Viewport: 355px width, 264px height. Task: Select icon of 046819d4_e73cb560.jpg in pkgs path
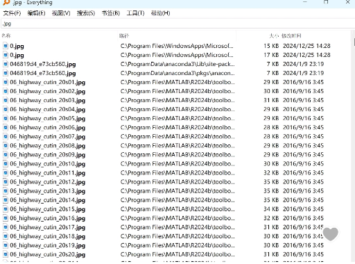[6, 73]
